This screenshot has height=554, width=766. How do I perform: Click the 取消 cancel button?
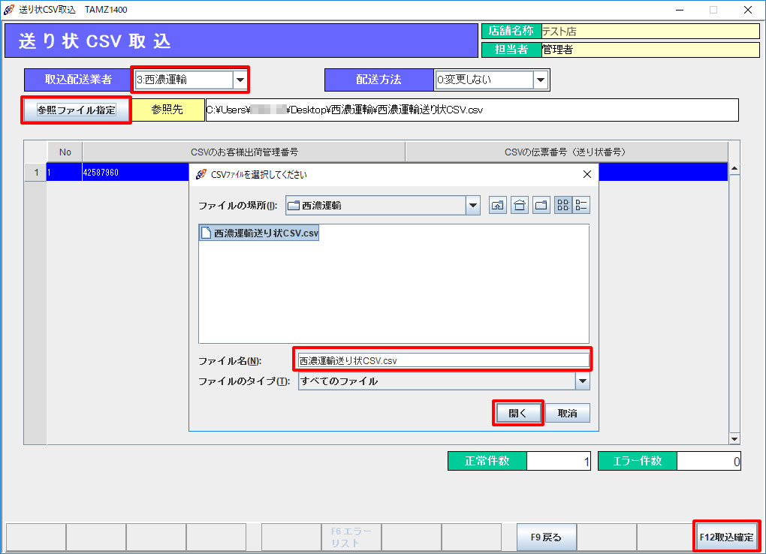coord(567,414)
